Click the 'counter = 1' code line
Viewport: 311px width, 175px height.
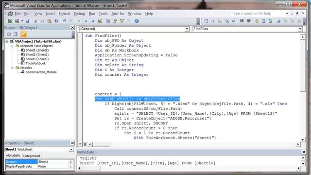pyautogui.click(x=108, y=94)
